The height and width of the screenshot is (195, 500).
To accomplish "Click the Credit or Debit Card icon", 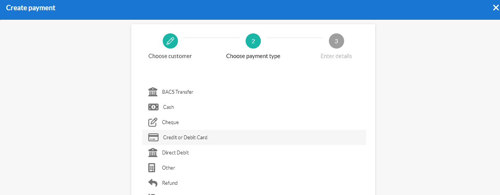I will coord(153,137).
